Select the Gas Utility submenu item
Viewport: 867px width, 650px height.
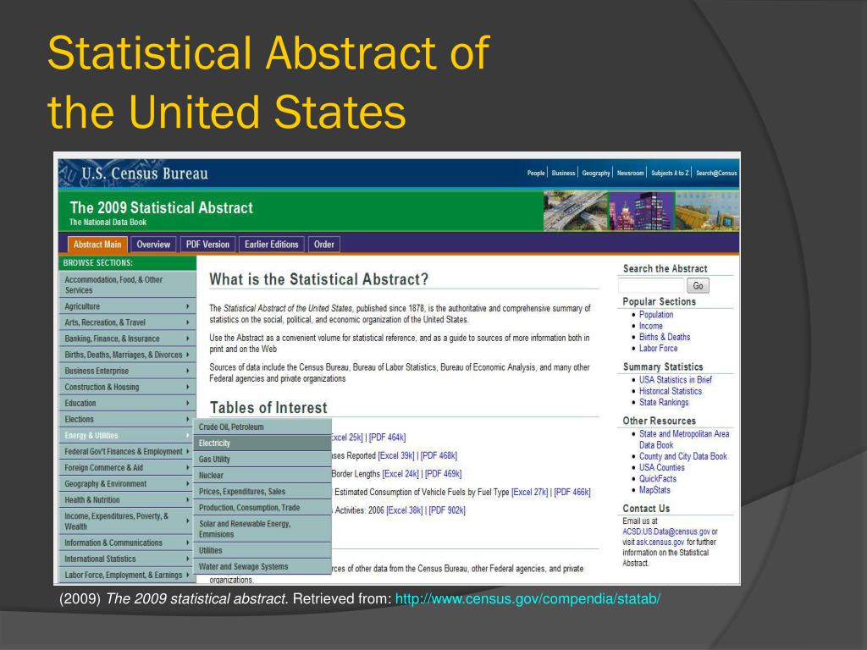click(262, 460)
